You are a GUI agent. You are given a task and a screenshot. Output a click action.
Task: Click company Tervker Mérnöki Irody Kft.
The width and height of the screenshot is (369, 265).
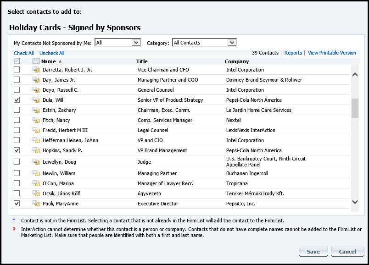click(x=255, y=193)
